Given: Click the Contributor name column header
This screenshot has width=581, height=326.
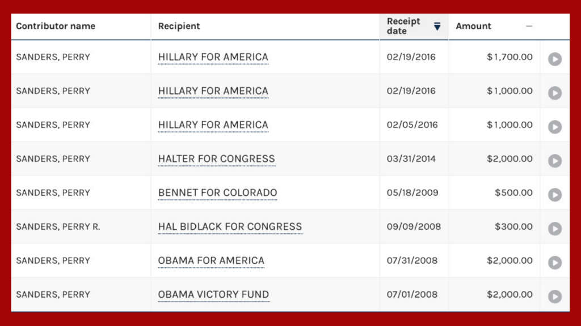Looking at the screenshot, I should 56,26.
